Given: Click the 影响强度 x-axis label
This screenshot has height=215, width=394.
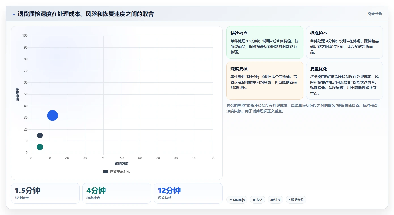Looking at the screenshot, I should point(122,164).
